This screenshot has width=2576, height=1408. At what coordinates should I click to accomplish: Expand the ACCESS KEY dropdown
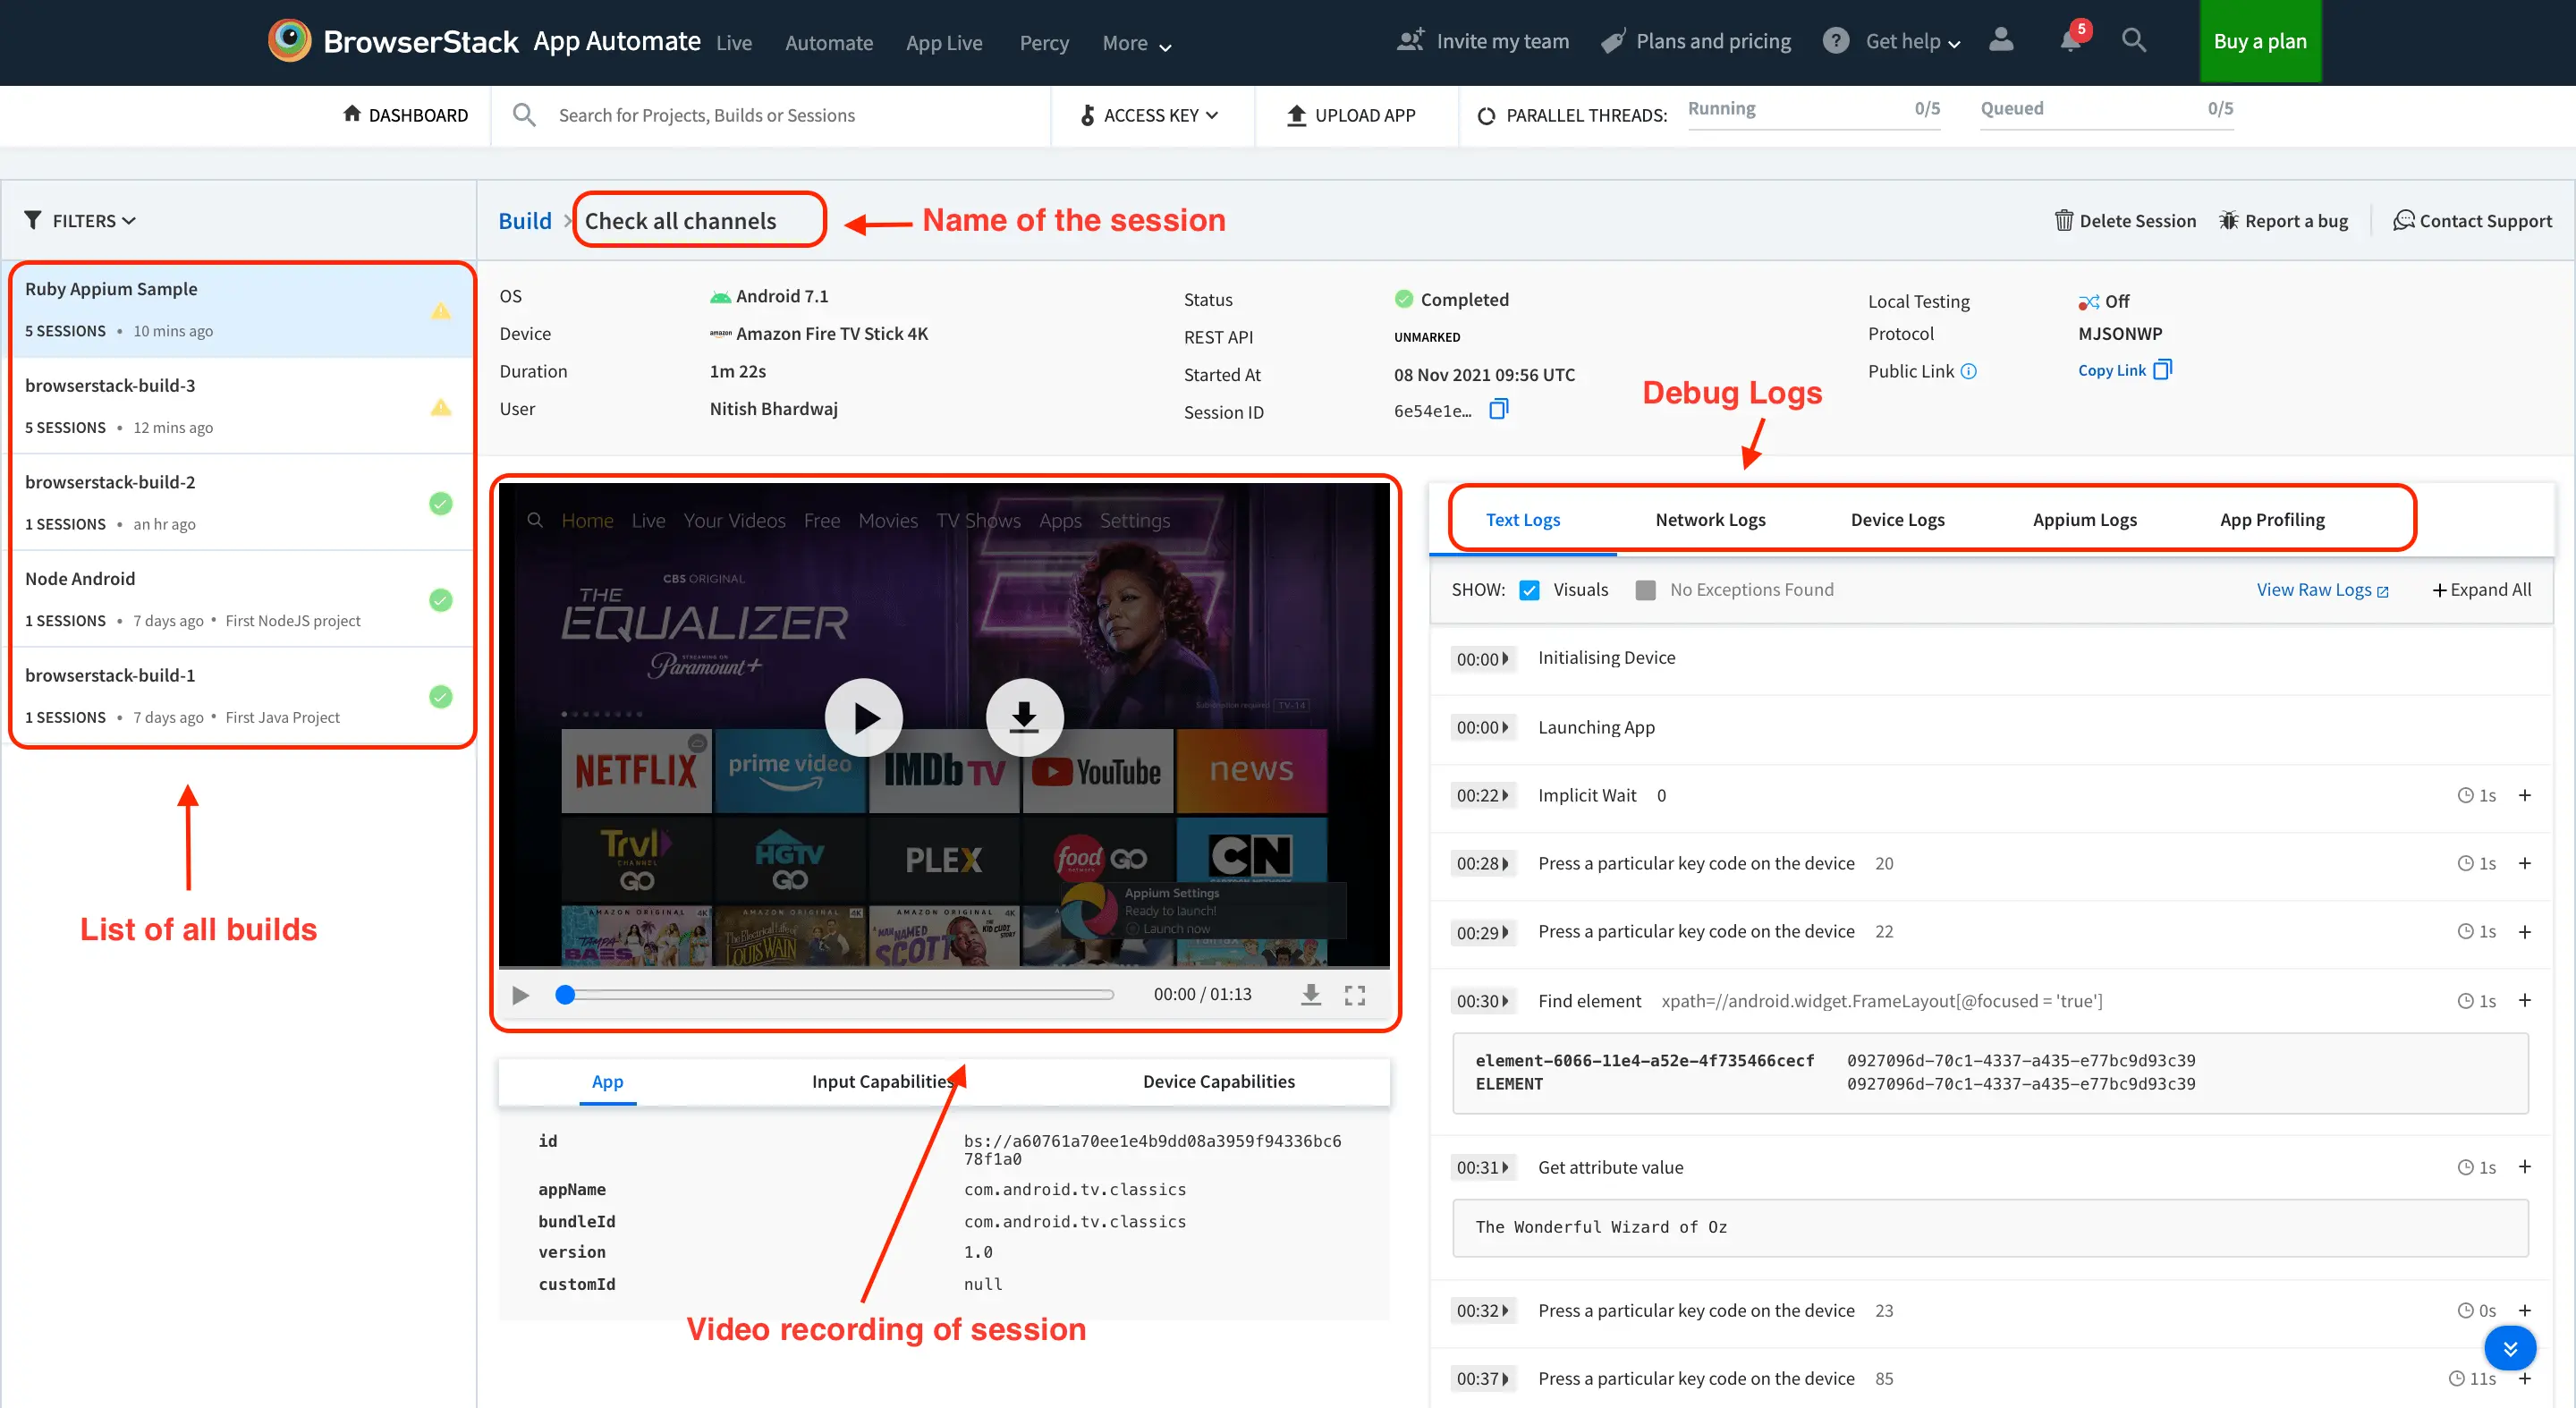tap(1150, 115)
